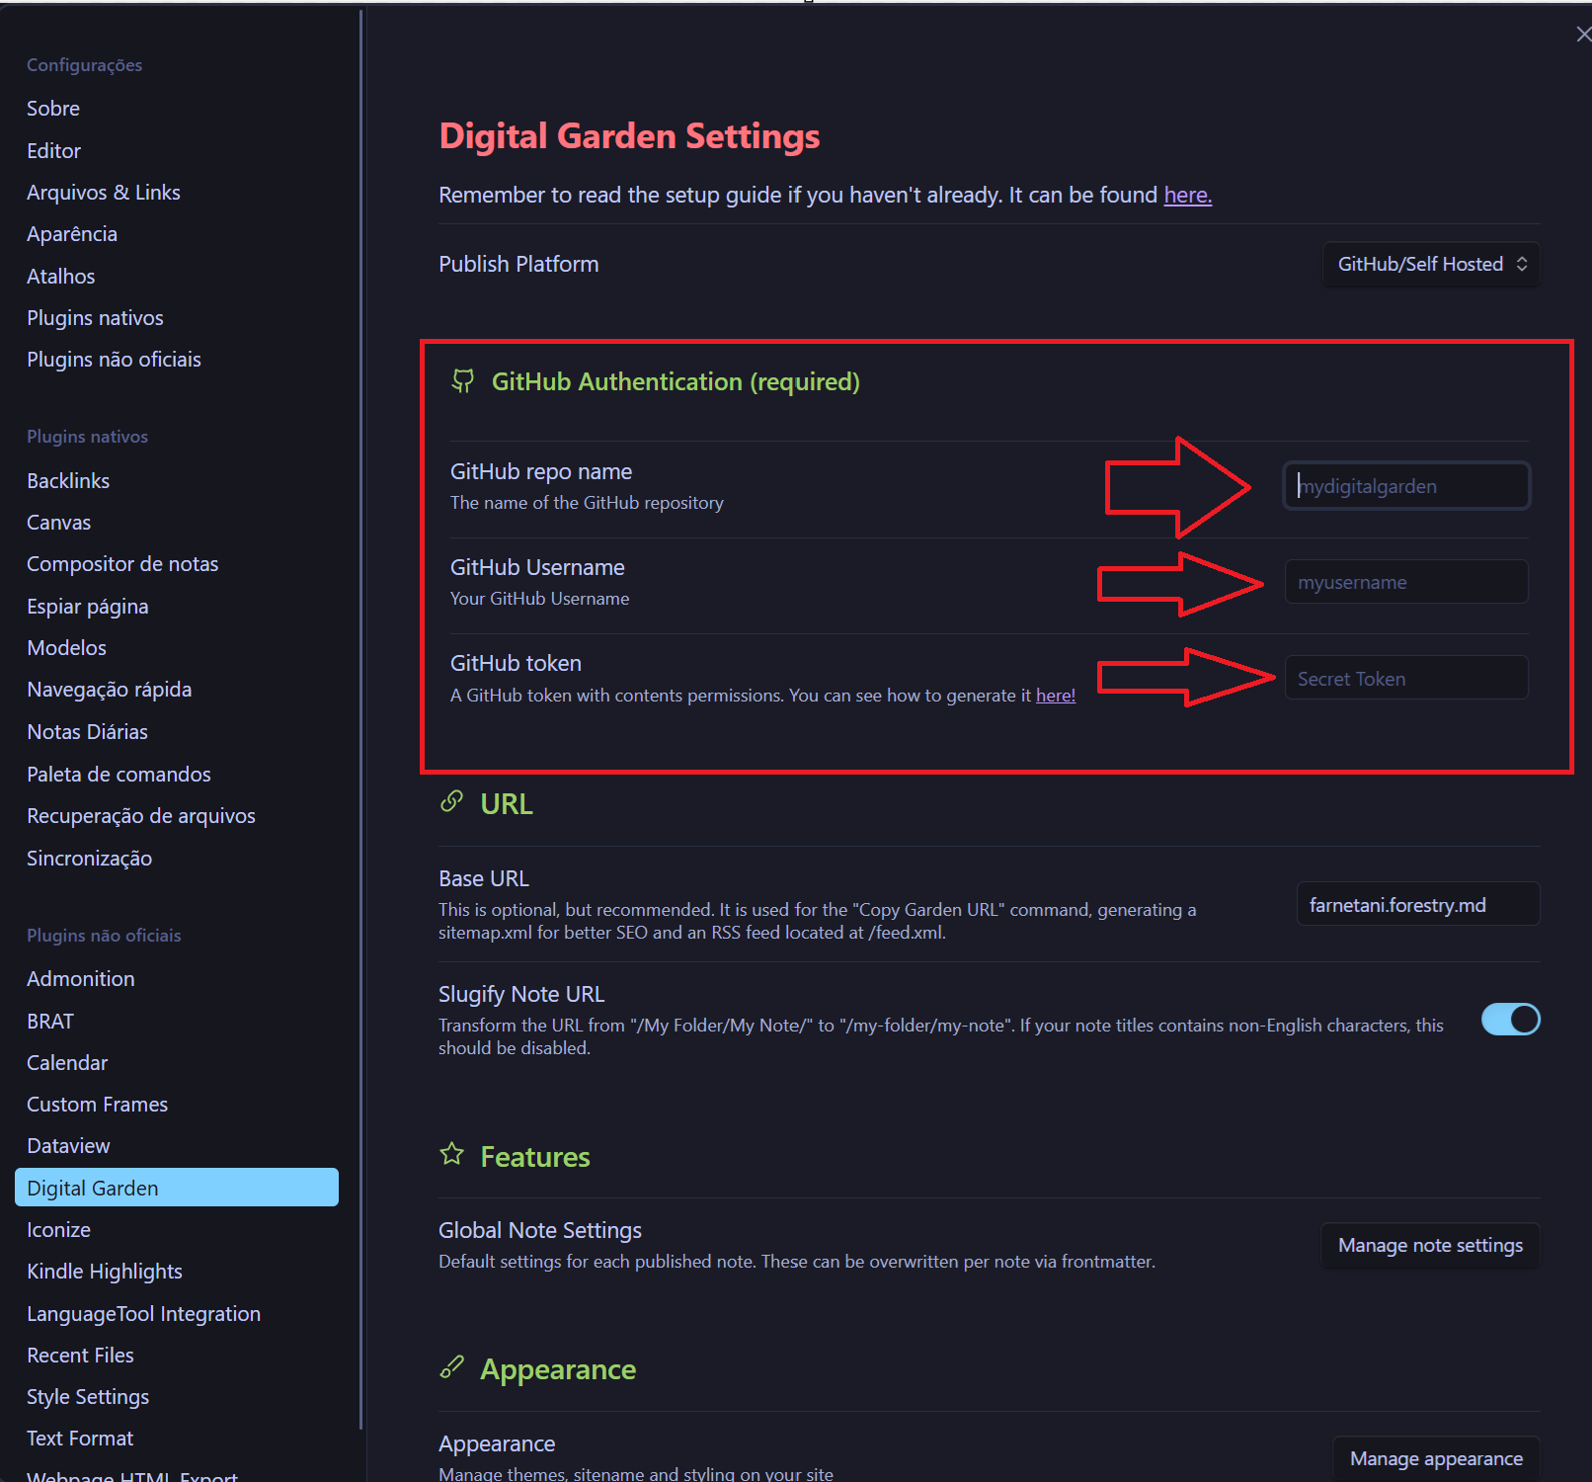Click the star icon beside Features heading
1592x1482 pixels.
[x=451, y=1154]
